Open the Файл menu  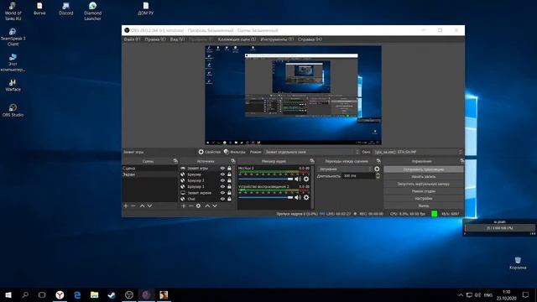click(132, 39)
